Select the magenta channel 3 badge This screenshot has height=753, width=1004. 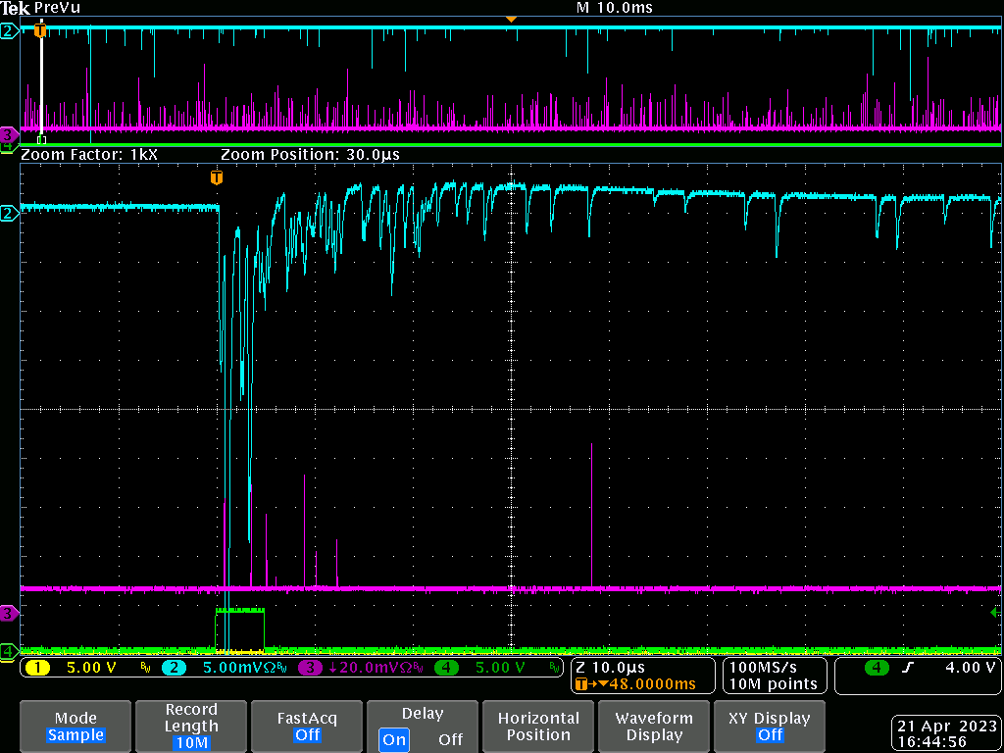(310, 668)
